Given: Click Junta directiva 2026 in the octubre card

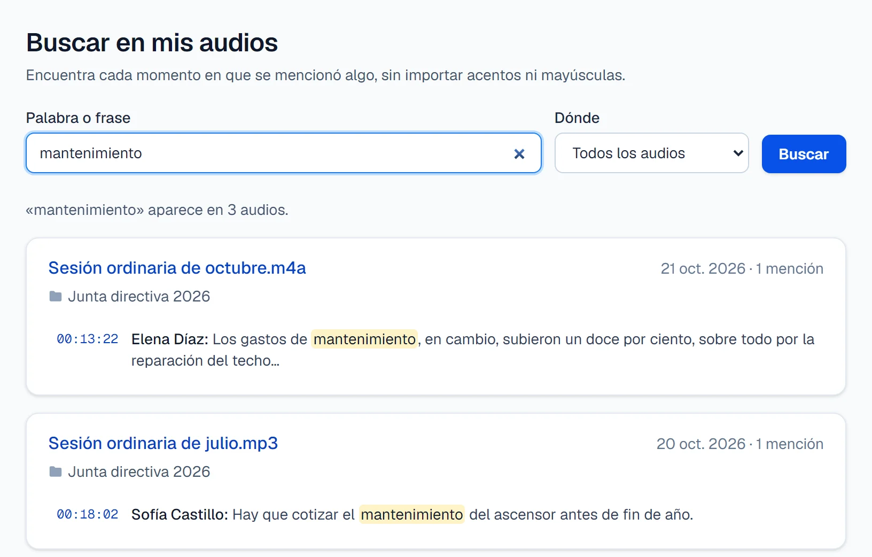Looking at the screenshot, I should [139, 296].
